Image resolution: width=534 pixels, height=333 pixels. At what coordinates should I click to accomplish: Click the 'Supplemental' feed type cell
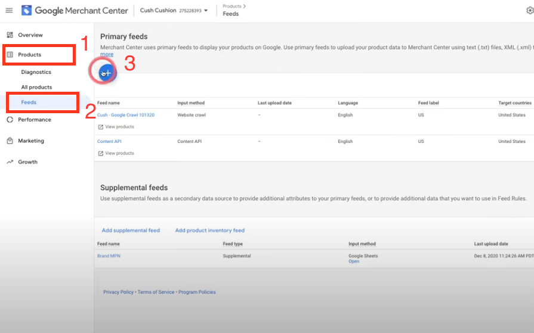tap(237, 256)
